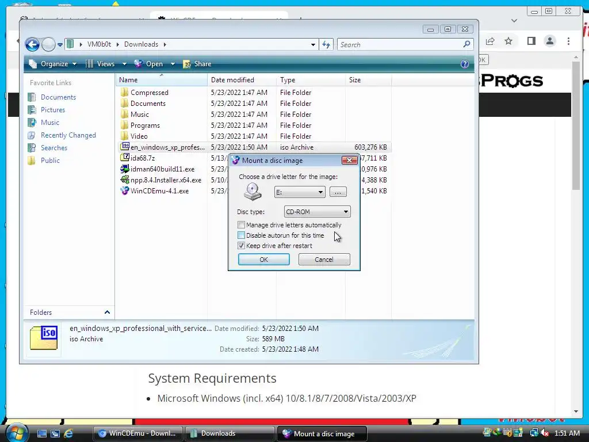
Task: Switch to Downloads taskbar button
Action: point(229,433)
